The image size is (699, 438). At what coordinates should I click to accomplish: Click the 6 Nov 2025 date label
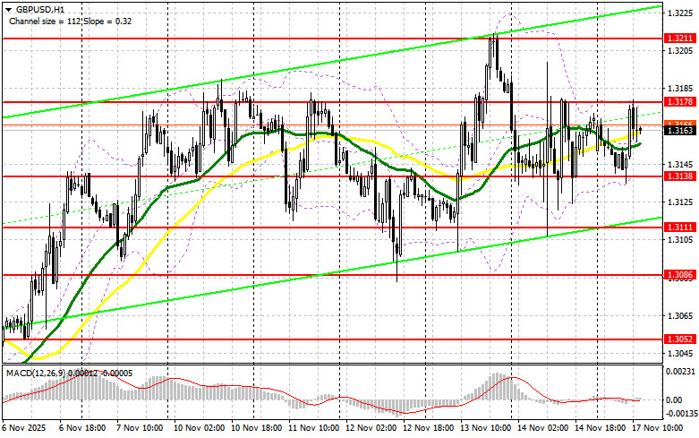click(24, 430)
